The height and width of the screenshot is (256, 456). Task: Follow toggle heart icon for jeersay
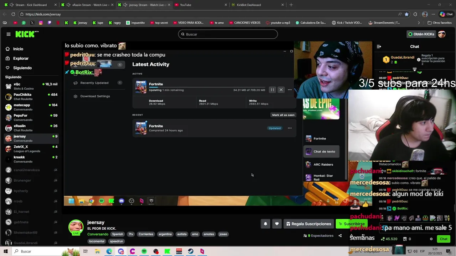click(x=277, y=224)
